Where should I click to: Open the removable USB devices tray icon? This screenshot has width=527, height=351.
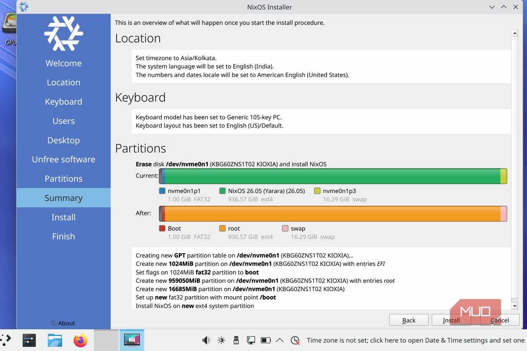tap(236, 340)
